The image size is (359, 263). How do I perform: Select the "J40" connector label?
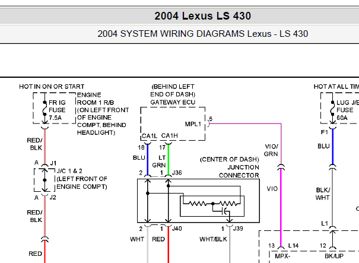177,229
